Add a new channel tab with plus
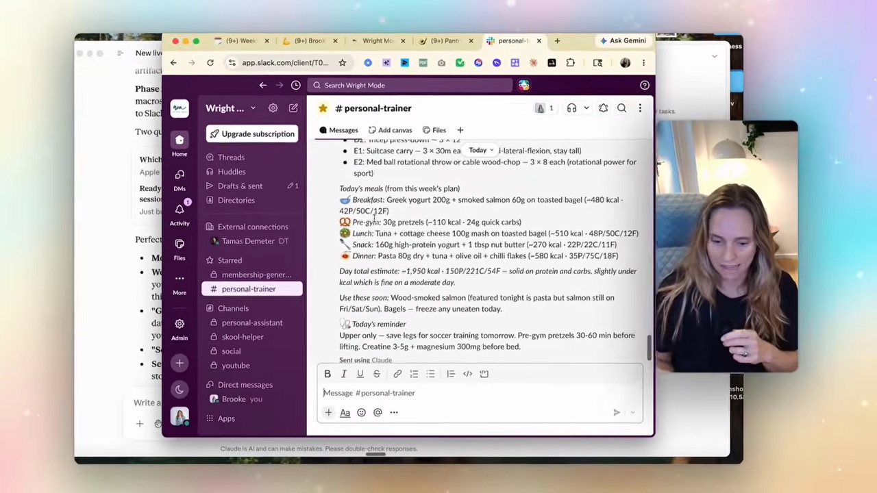Screen dimensions: 877x493 pyautogui.click(x=460, y=130)
